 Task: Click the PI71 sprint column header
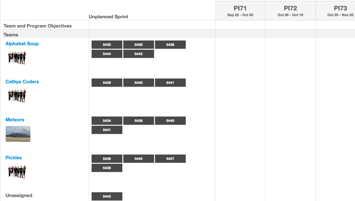[240, 11]
